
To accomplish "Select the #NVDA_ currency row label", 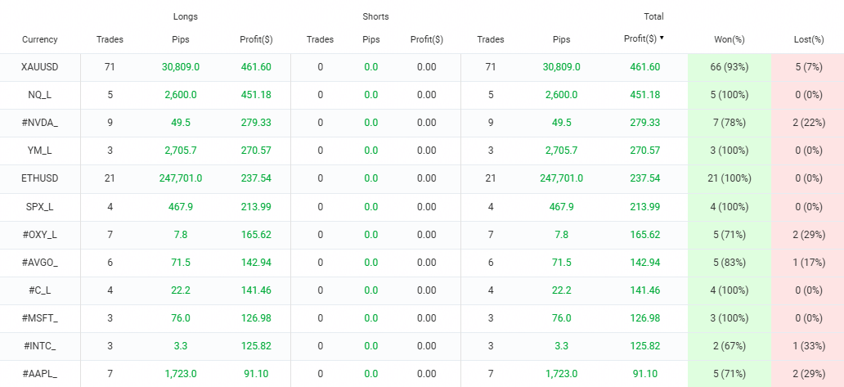I will coord(40,123).
